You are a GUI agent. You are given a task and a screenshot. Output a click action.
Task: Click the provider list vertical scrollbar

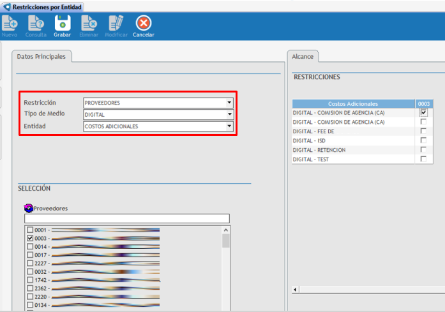(x=225, y=268)
